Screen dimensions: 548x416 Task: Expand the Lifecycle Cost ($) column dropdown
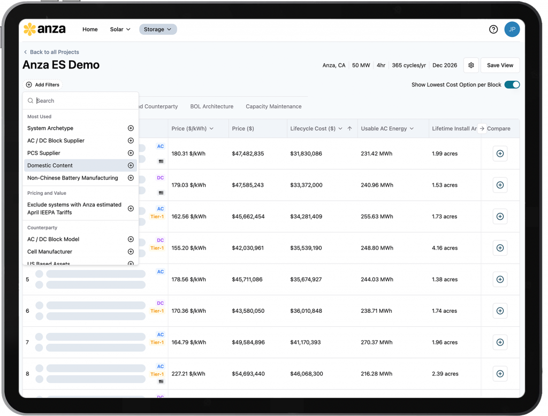[x=340, y=128]
